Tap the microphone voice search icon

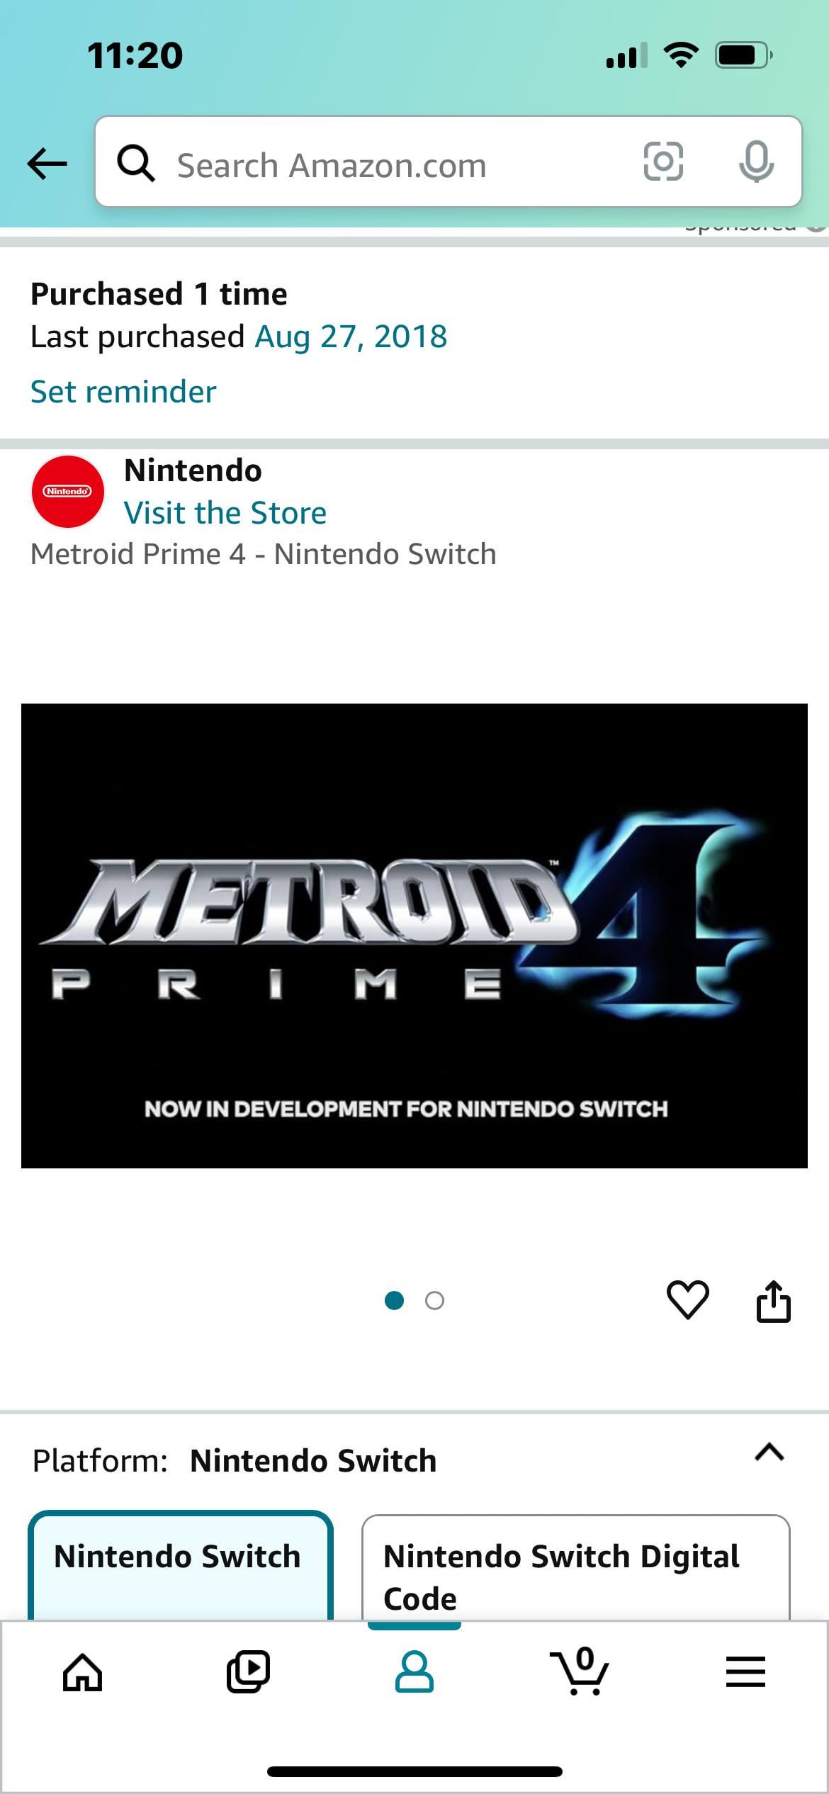(756, 162)
